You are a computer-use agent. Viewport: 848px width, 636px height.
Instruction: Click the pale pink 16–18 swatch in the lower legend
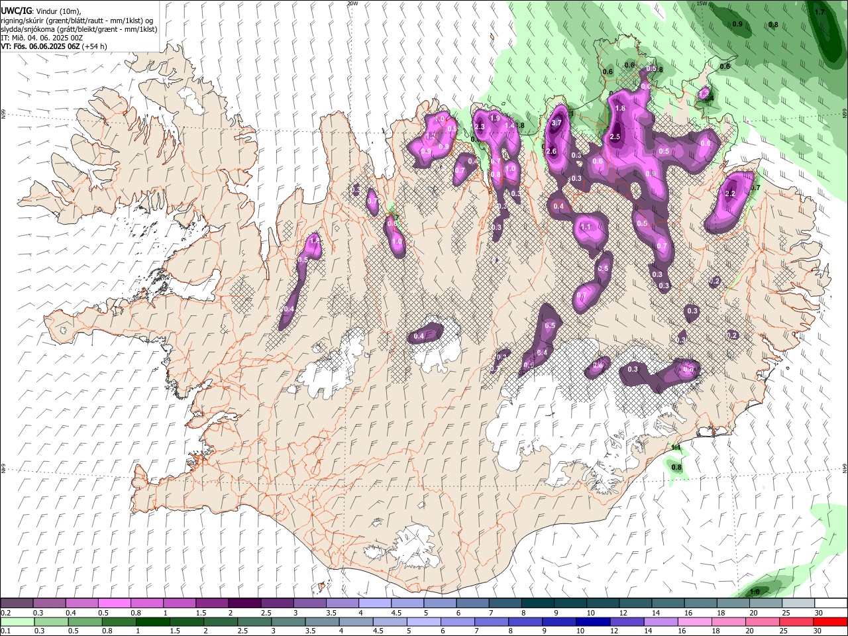click(x=694, y=621)
